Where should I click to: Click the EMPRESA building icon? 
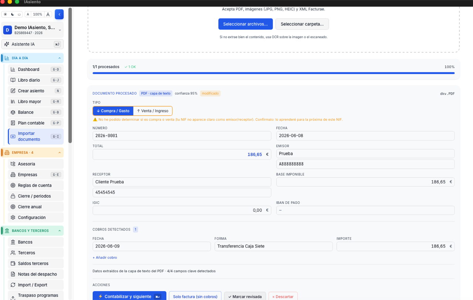[7, 153]
